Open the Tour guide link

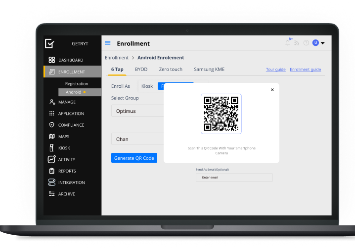tap(276, 70)
